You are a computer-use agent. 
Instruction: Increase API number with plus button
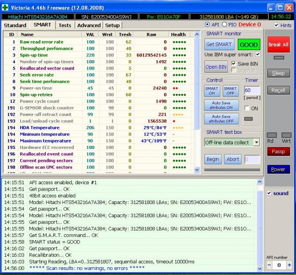[289, 265]
